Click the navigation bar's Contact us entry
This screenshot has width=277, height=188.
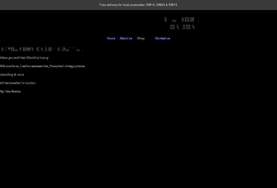[x=162, y=38]
